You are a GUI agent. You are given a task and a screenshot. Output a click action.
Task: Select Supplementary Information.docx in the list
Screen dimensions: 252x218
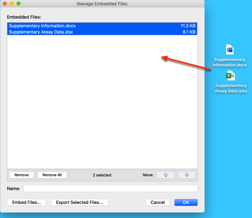(102, 26)
